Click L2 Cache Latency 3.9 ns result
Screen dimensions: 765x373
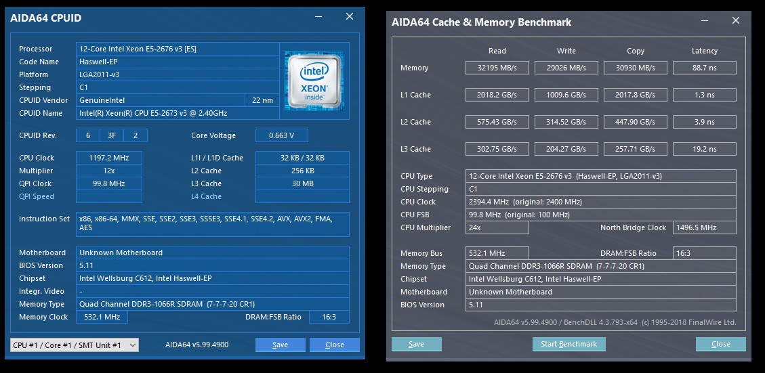[705, 122]
